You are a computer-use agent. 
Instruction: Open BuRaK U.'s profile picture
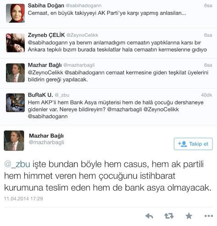[x=15, y=102]
